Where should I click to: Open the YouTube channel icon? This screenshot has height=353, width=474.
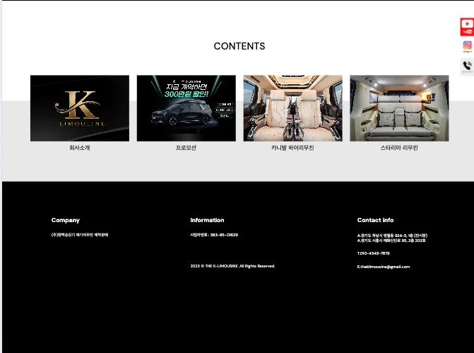pos(467,27)
